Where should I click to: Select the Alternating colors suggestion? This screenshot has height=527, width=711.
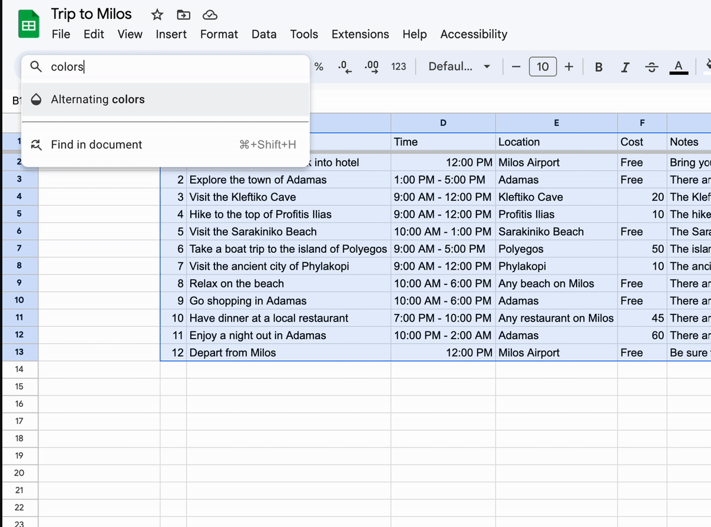click(98, 99)
